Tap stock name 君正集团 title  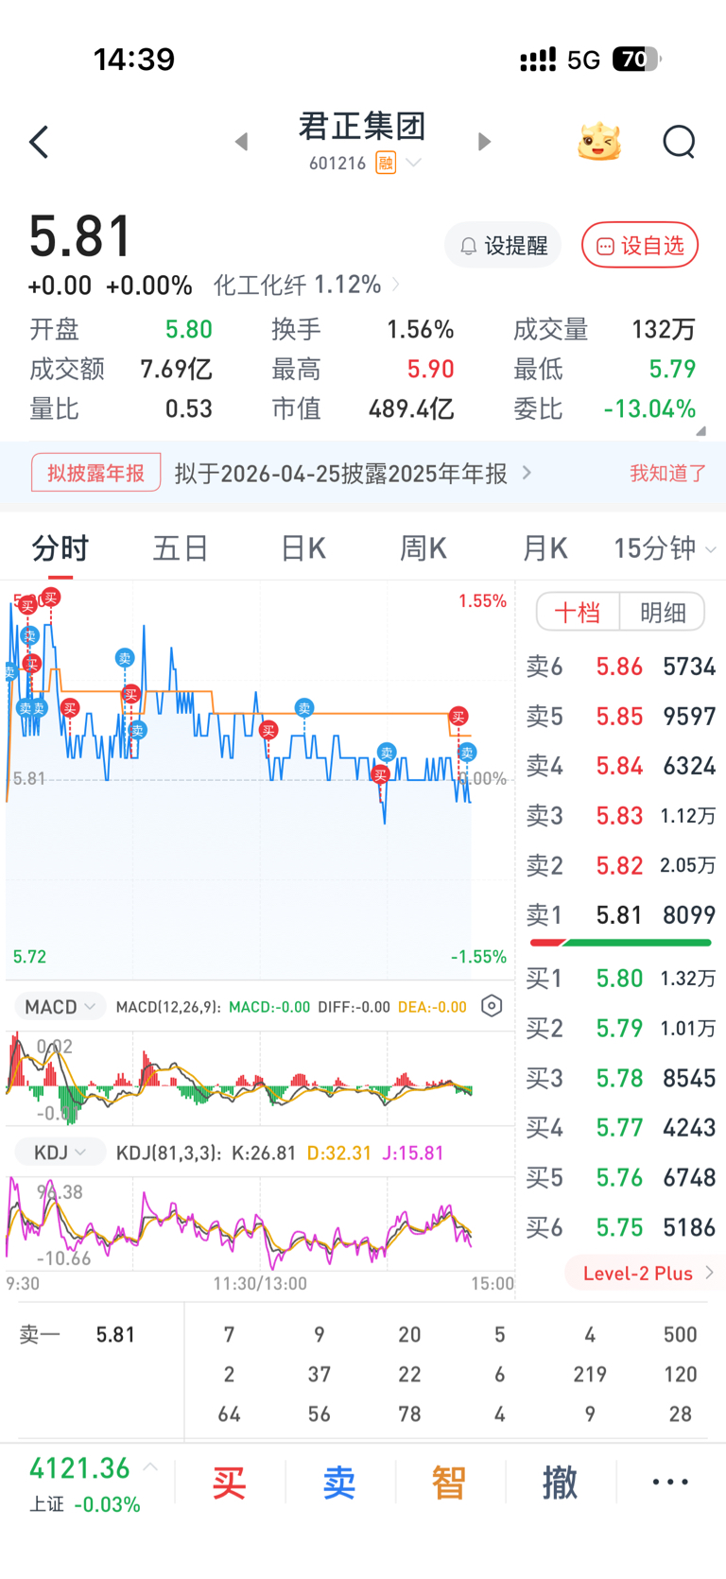click(362, 126)
